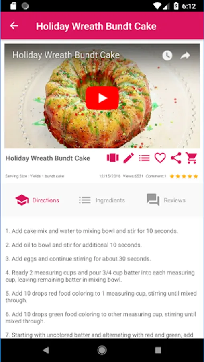Share the recipe with the pink share icon

pos(176,158)
